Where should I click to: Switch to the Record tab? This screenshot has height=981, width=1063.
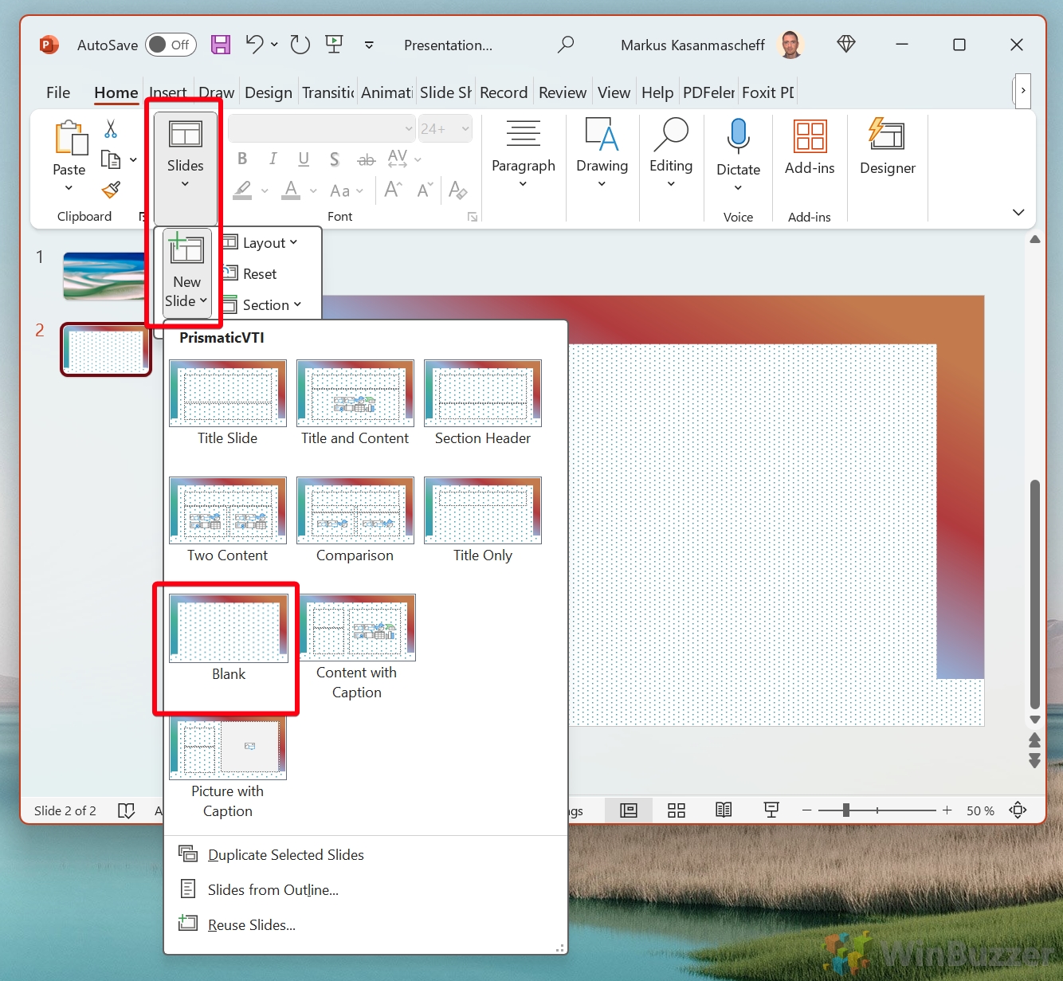504,92
